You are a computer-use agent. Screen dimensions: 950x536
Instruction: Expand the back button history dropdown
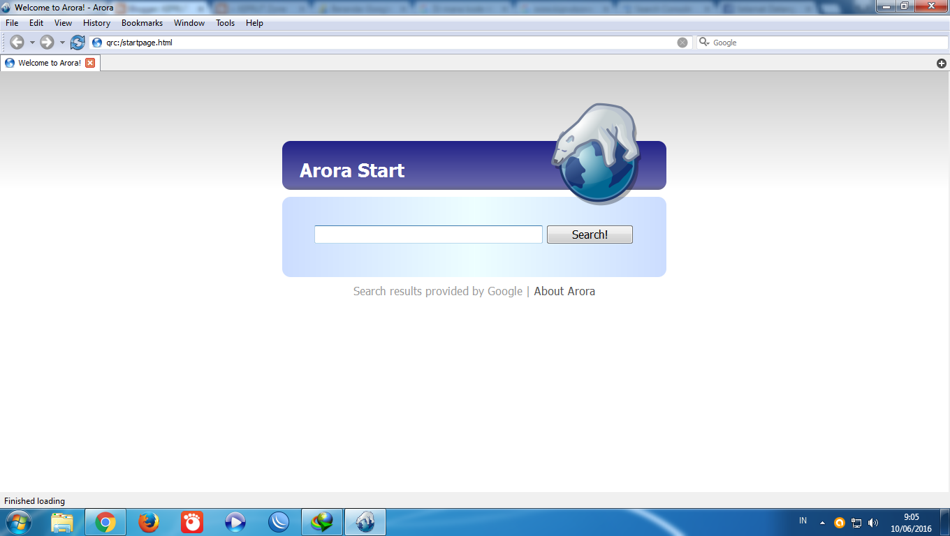click(x=31, y=42)
